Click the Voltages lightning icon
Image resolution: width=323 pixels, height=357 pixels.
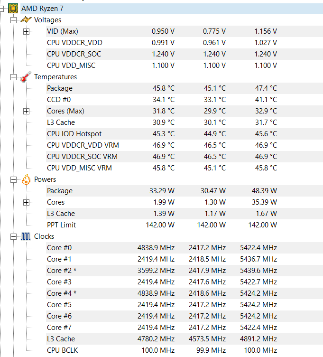26,20
